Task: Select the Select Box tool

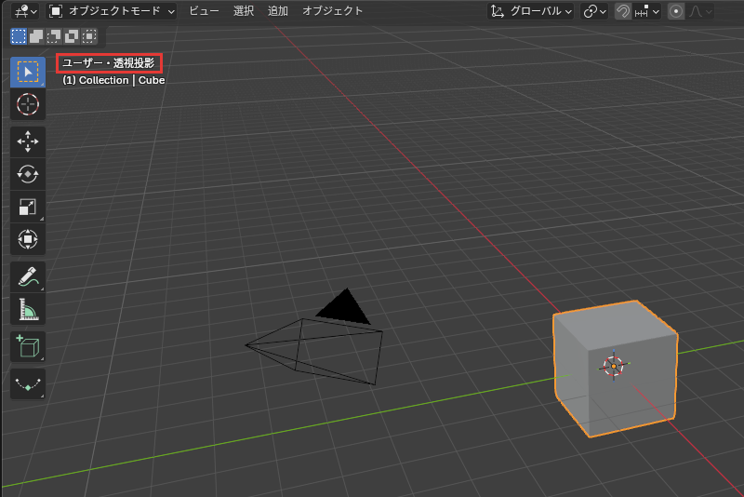Action: click(x=28, y=72)
